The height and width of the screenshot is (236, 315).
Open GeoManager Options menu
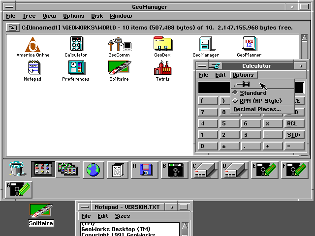click(74, 16)
